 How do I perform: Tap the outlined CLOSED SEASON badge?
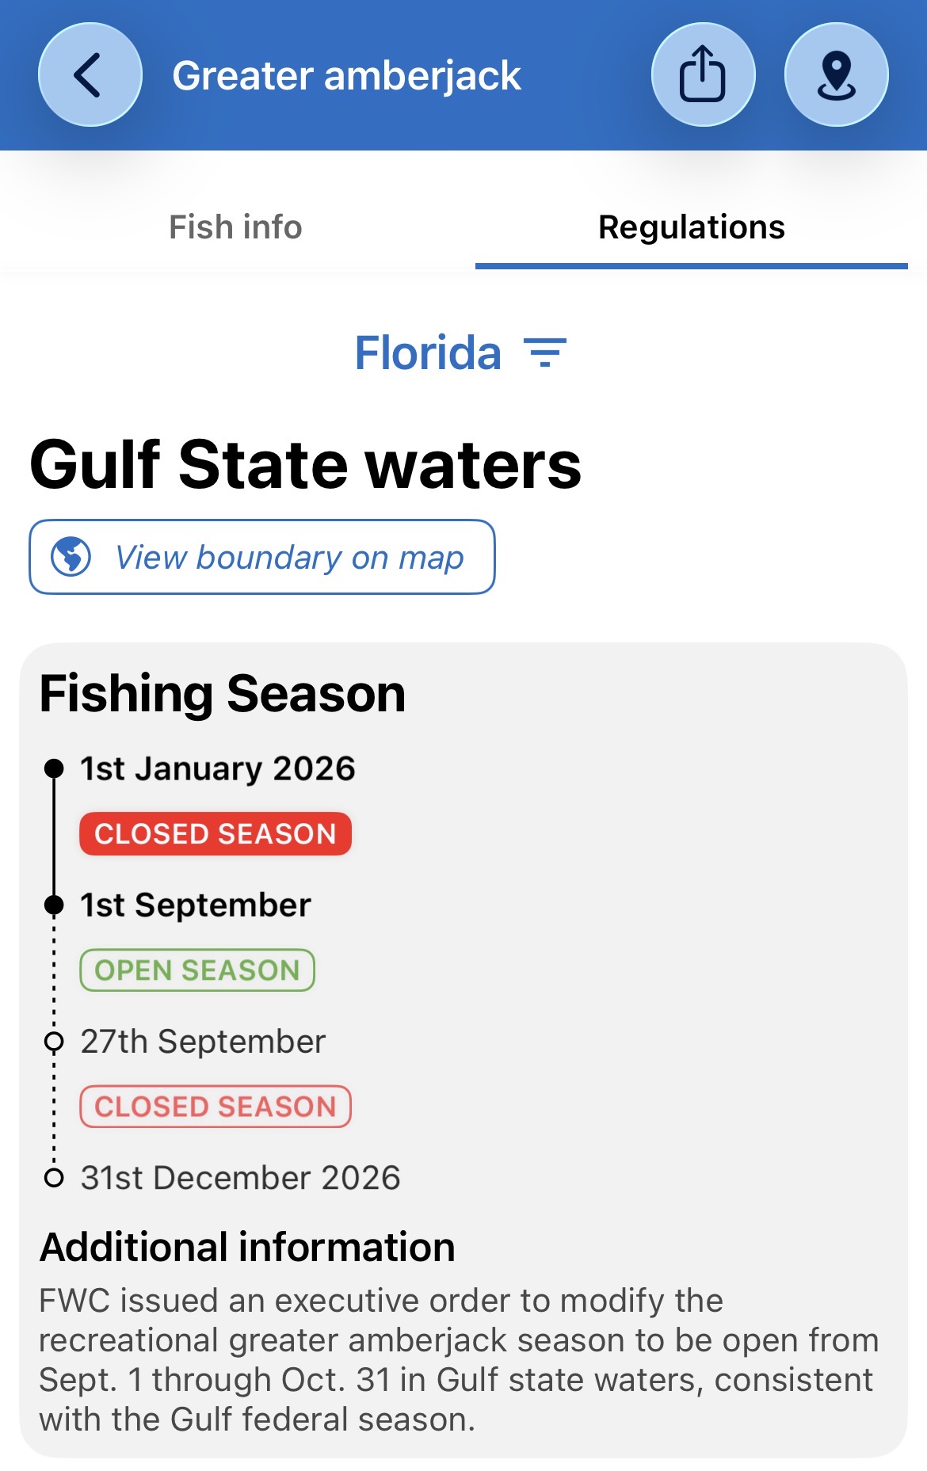216,1107
